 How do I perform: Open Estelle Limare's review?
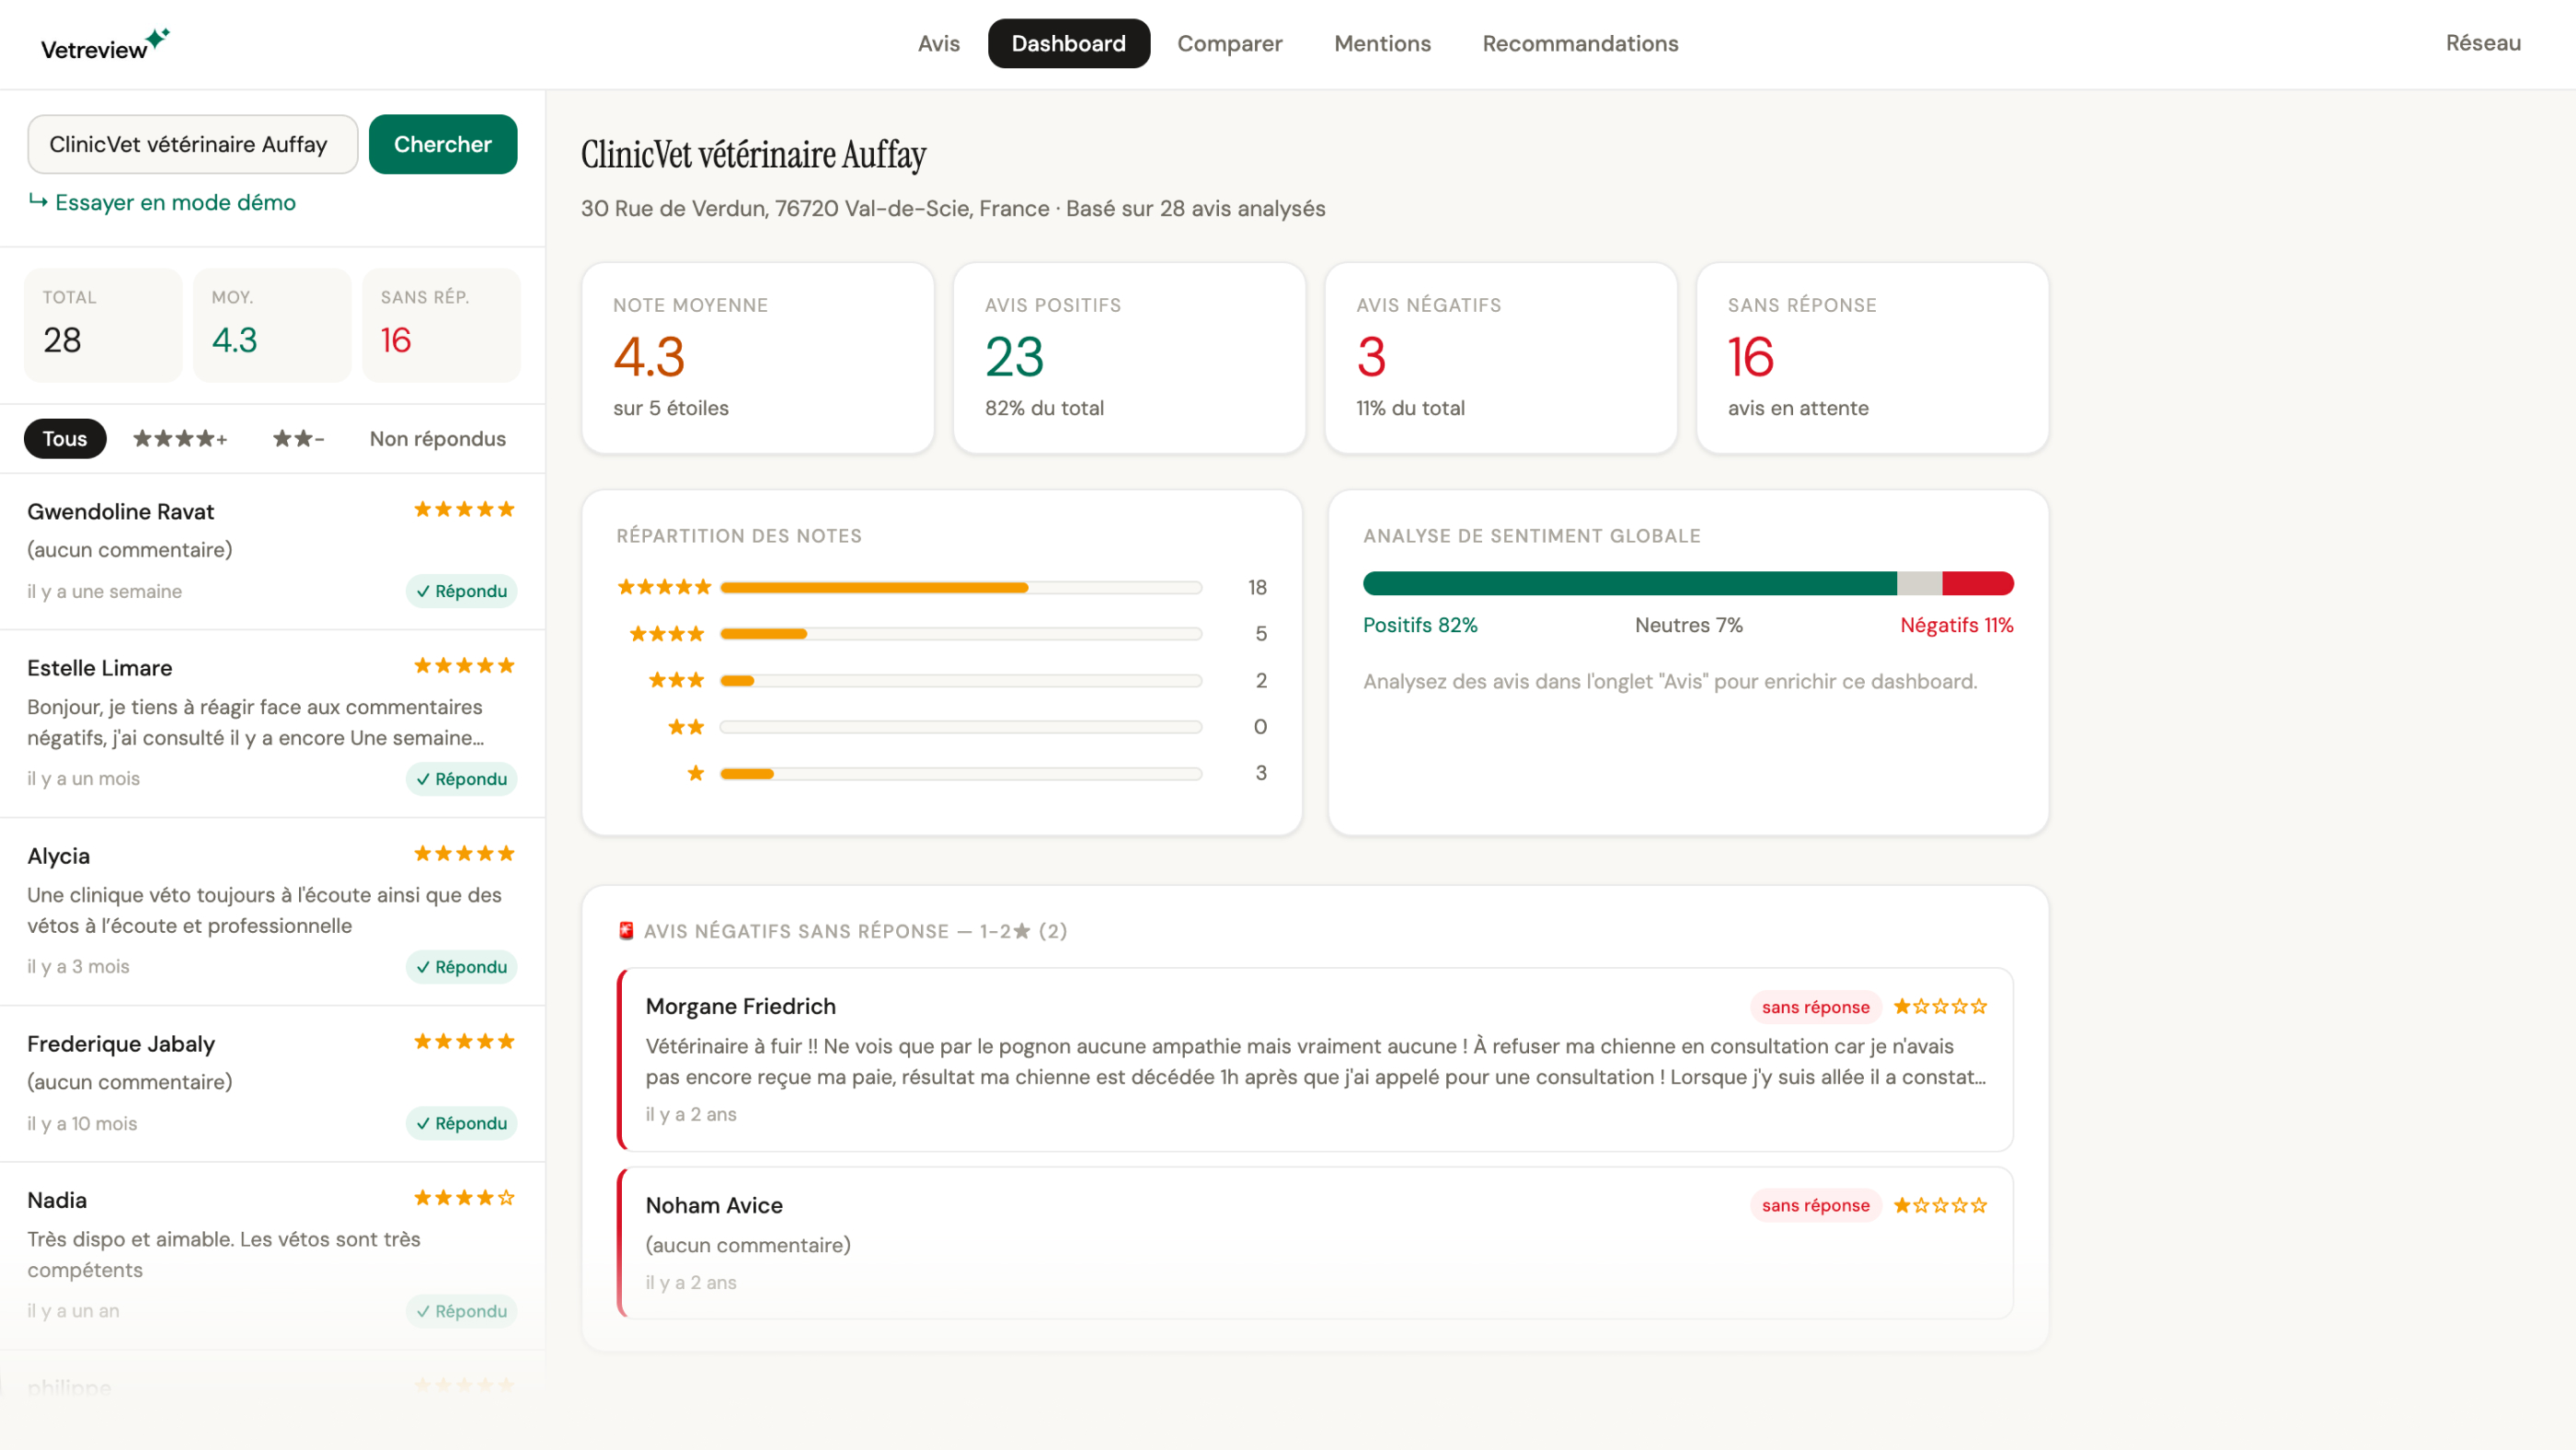pyautogui.click(x=272, y=724)
